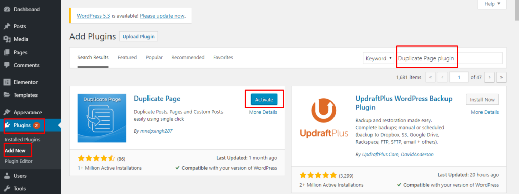This screenshot has width=519, height=194.
Task: Jump to last results page arrow
Action: coord(501,77)
